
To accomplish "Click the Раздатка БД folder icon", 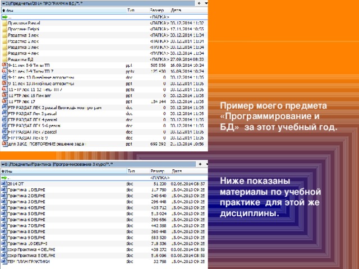I will point(4,59).
